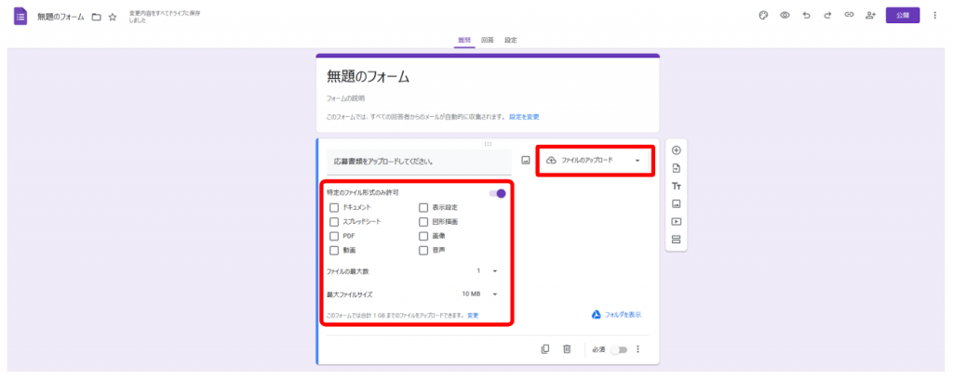953x377 pixels.
Task: Add a video from side toolbar
Action: click(677, 222)
